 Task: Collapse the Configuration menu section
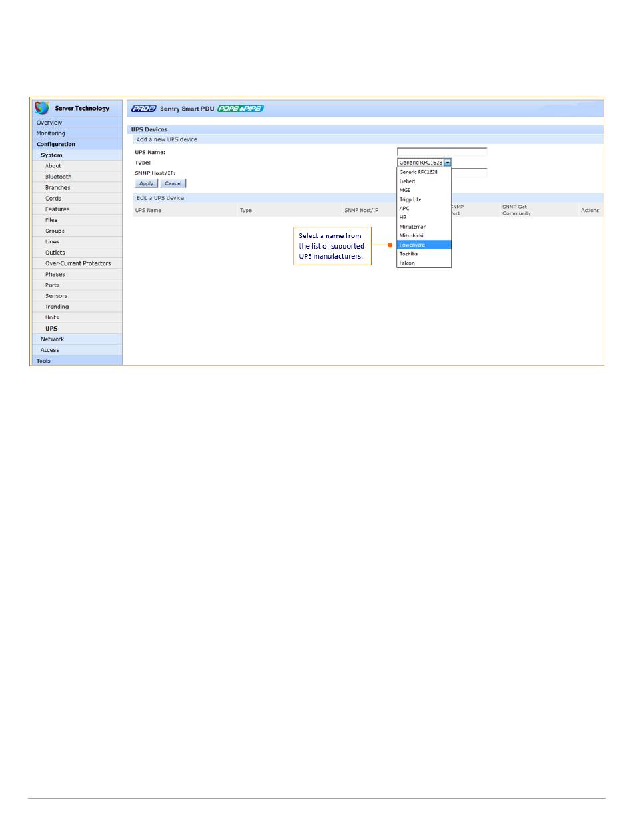pyautogui.click(x=77, y=144)
